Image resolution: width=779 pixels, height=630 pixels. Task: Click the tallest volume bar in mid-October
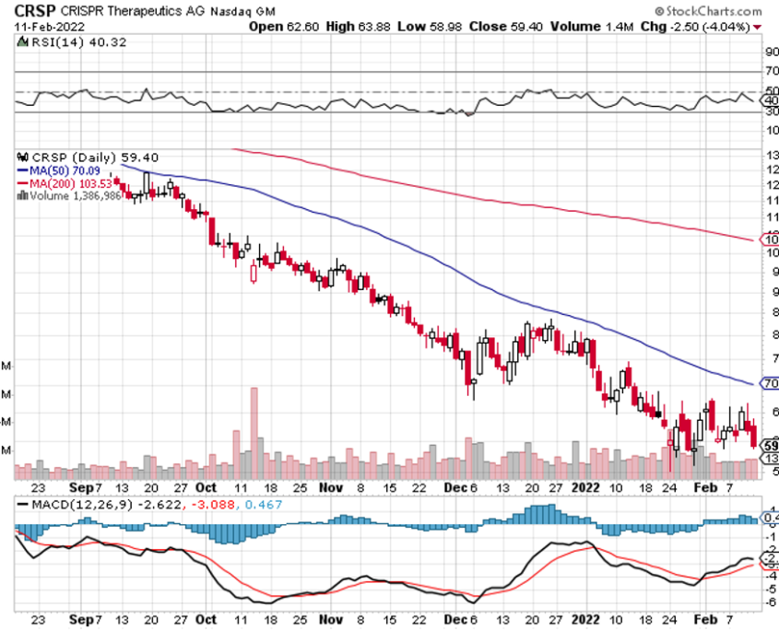pyautogui.click(x=254, y=431)
